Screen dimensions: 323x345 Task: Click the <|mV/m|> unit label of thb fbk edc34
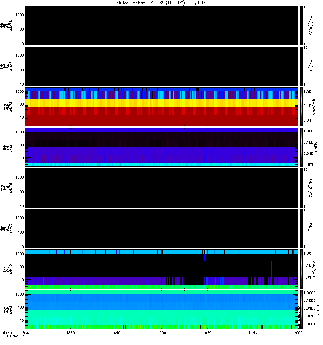point(314,107)
